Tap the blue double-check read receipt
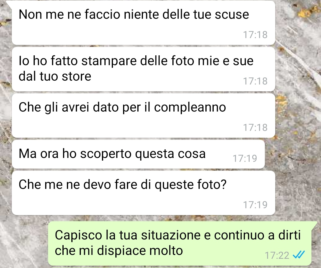 pos(299,255)
